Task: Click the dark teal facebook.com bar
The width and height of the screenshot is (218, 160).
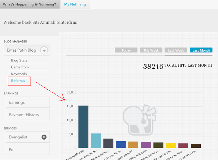Action: [83, 127]
